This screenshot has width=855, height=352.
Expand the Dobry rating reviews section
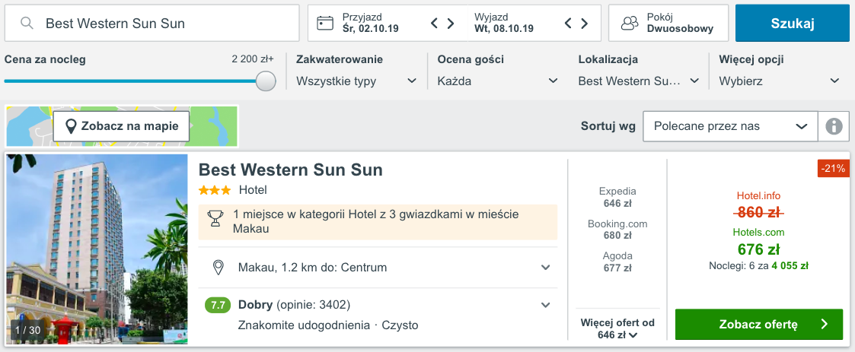pos(545,305)
